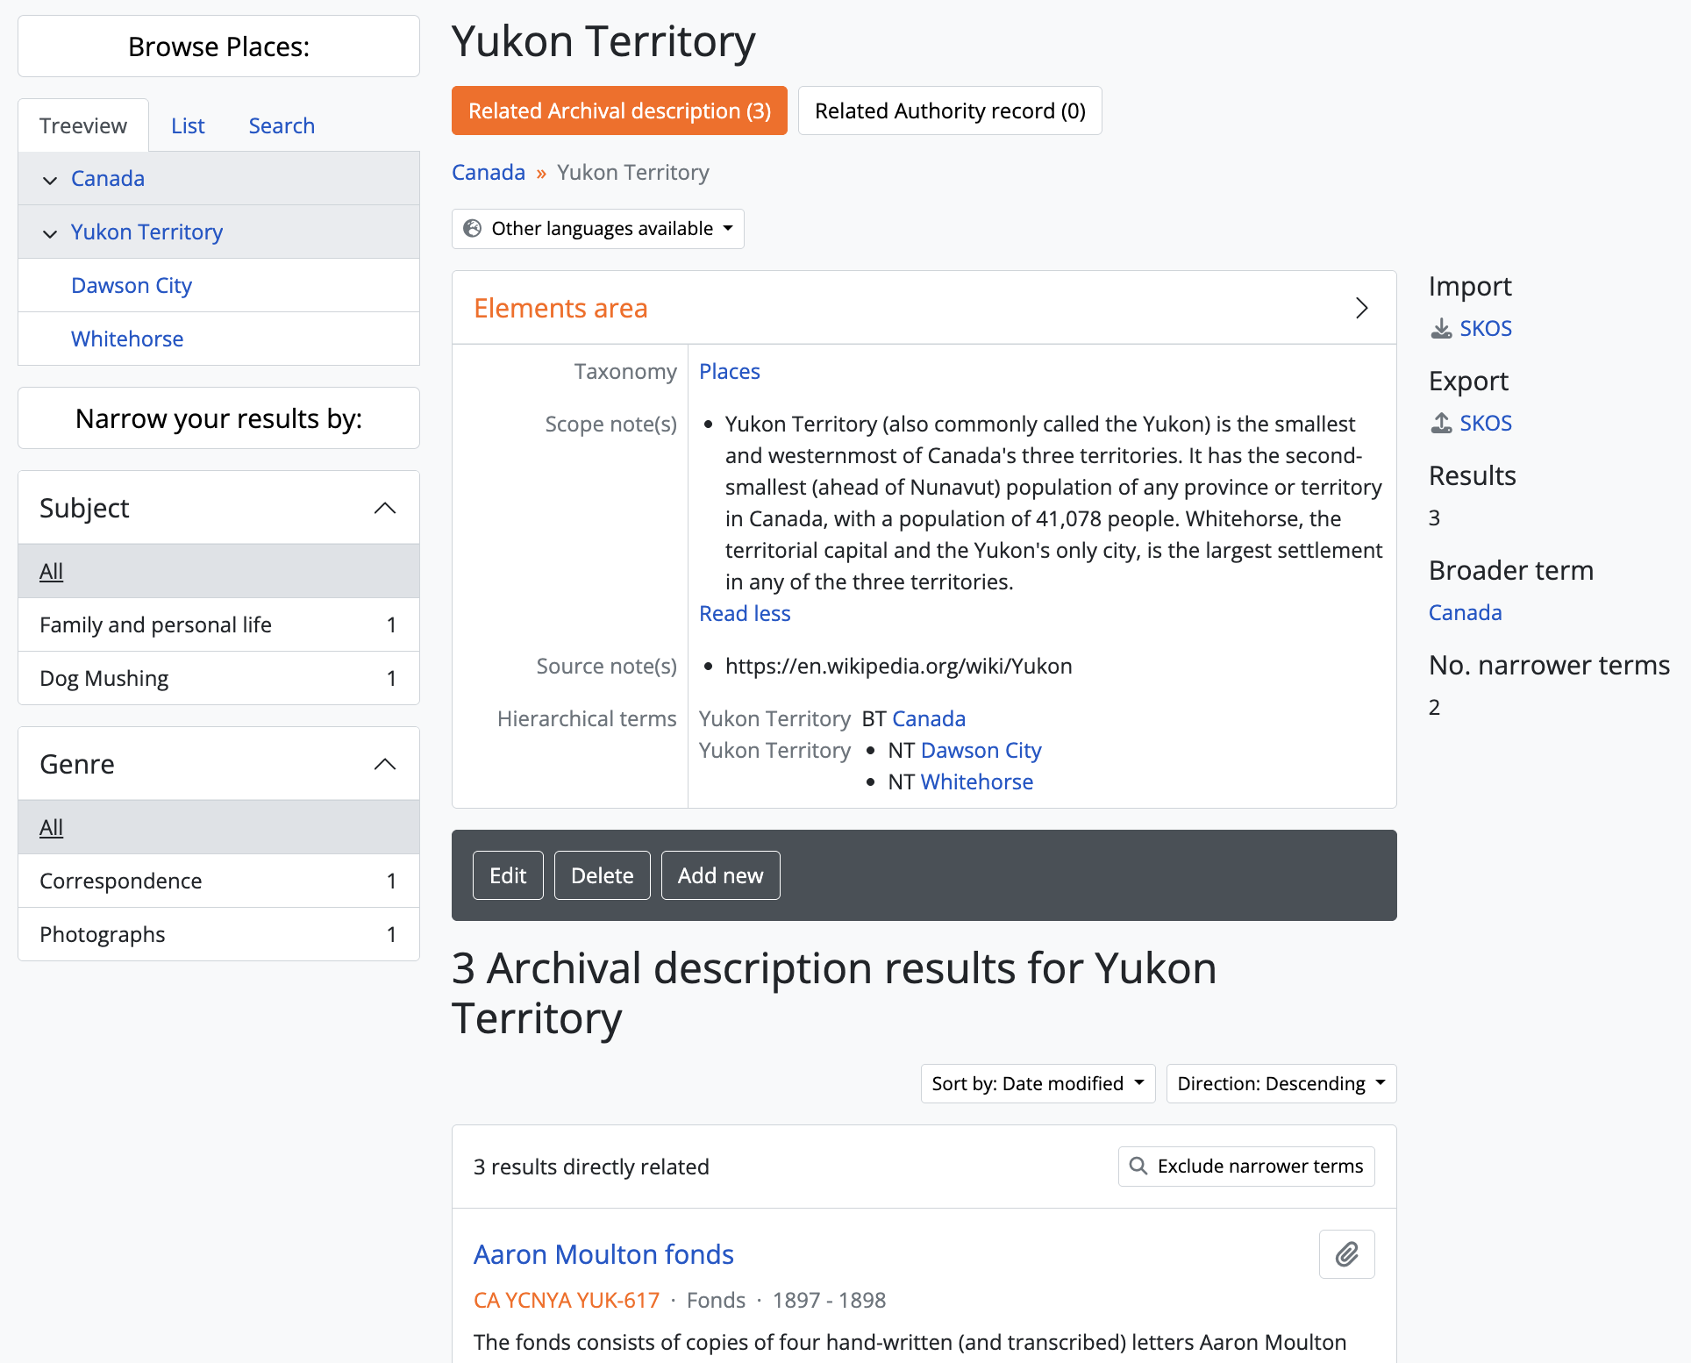Switch to the Search tab

tap(282, 125)
